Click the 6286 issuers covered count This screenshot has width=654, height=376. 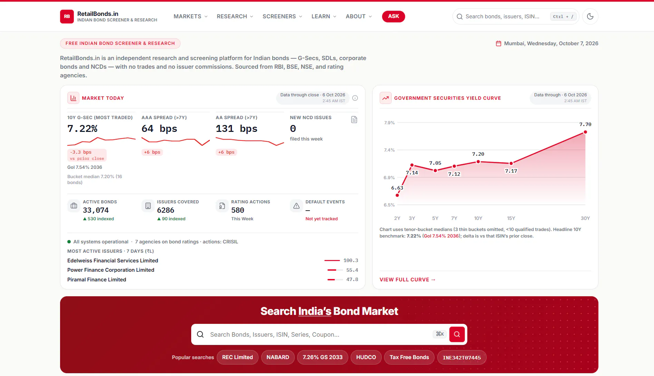(x=166, y=210)
